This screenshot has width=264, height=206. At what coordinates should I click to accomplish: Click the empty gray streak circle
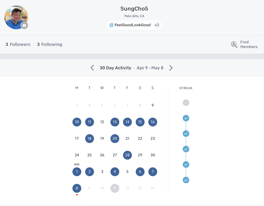click(x=186, y=103)
